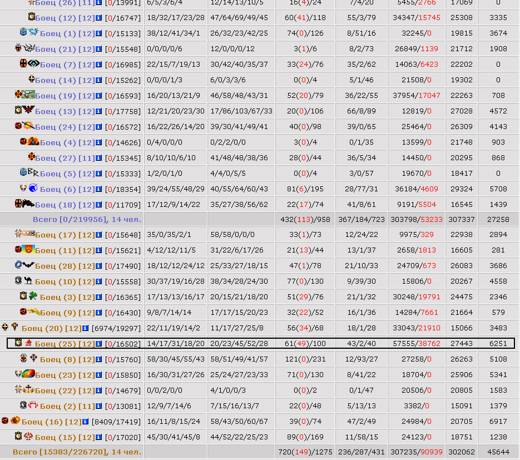The image size is (520, 460).
Task: Click the Боец (4) name link
Action: [58, 142]
